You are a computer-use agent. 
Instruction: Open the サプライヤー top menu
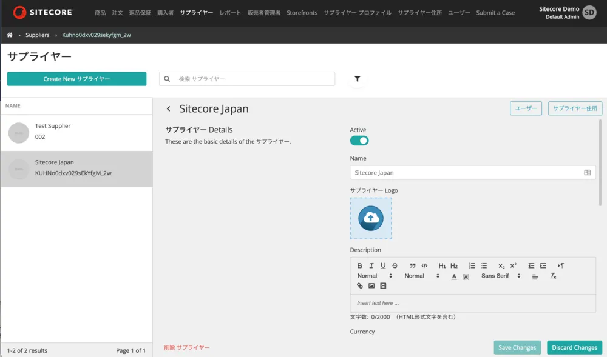coord(196,13)
